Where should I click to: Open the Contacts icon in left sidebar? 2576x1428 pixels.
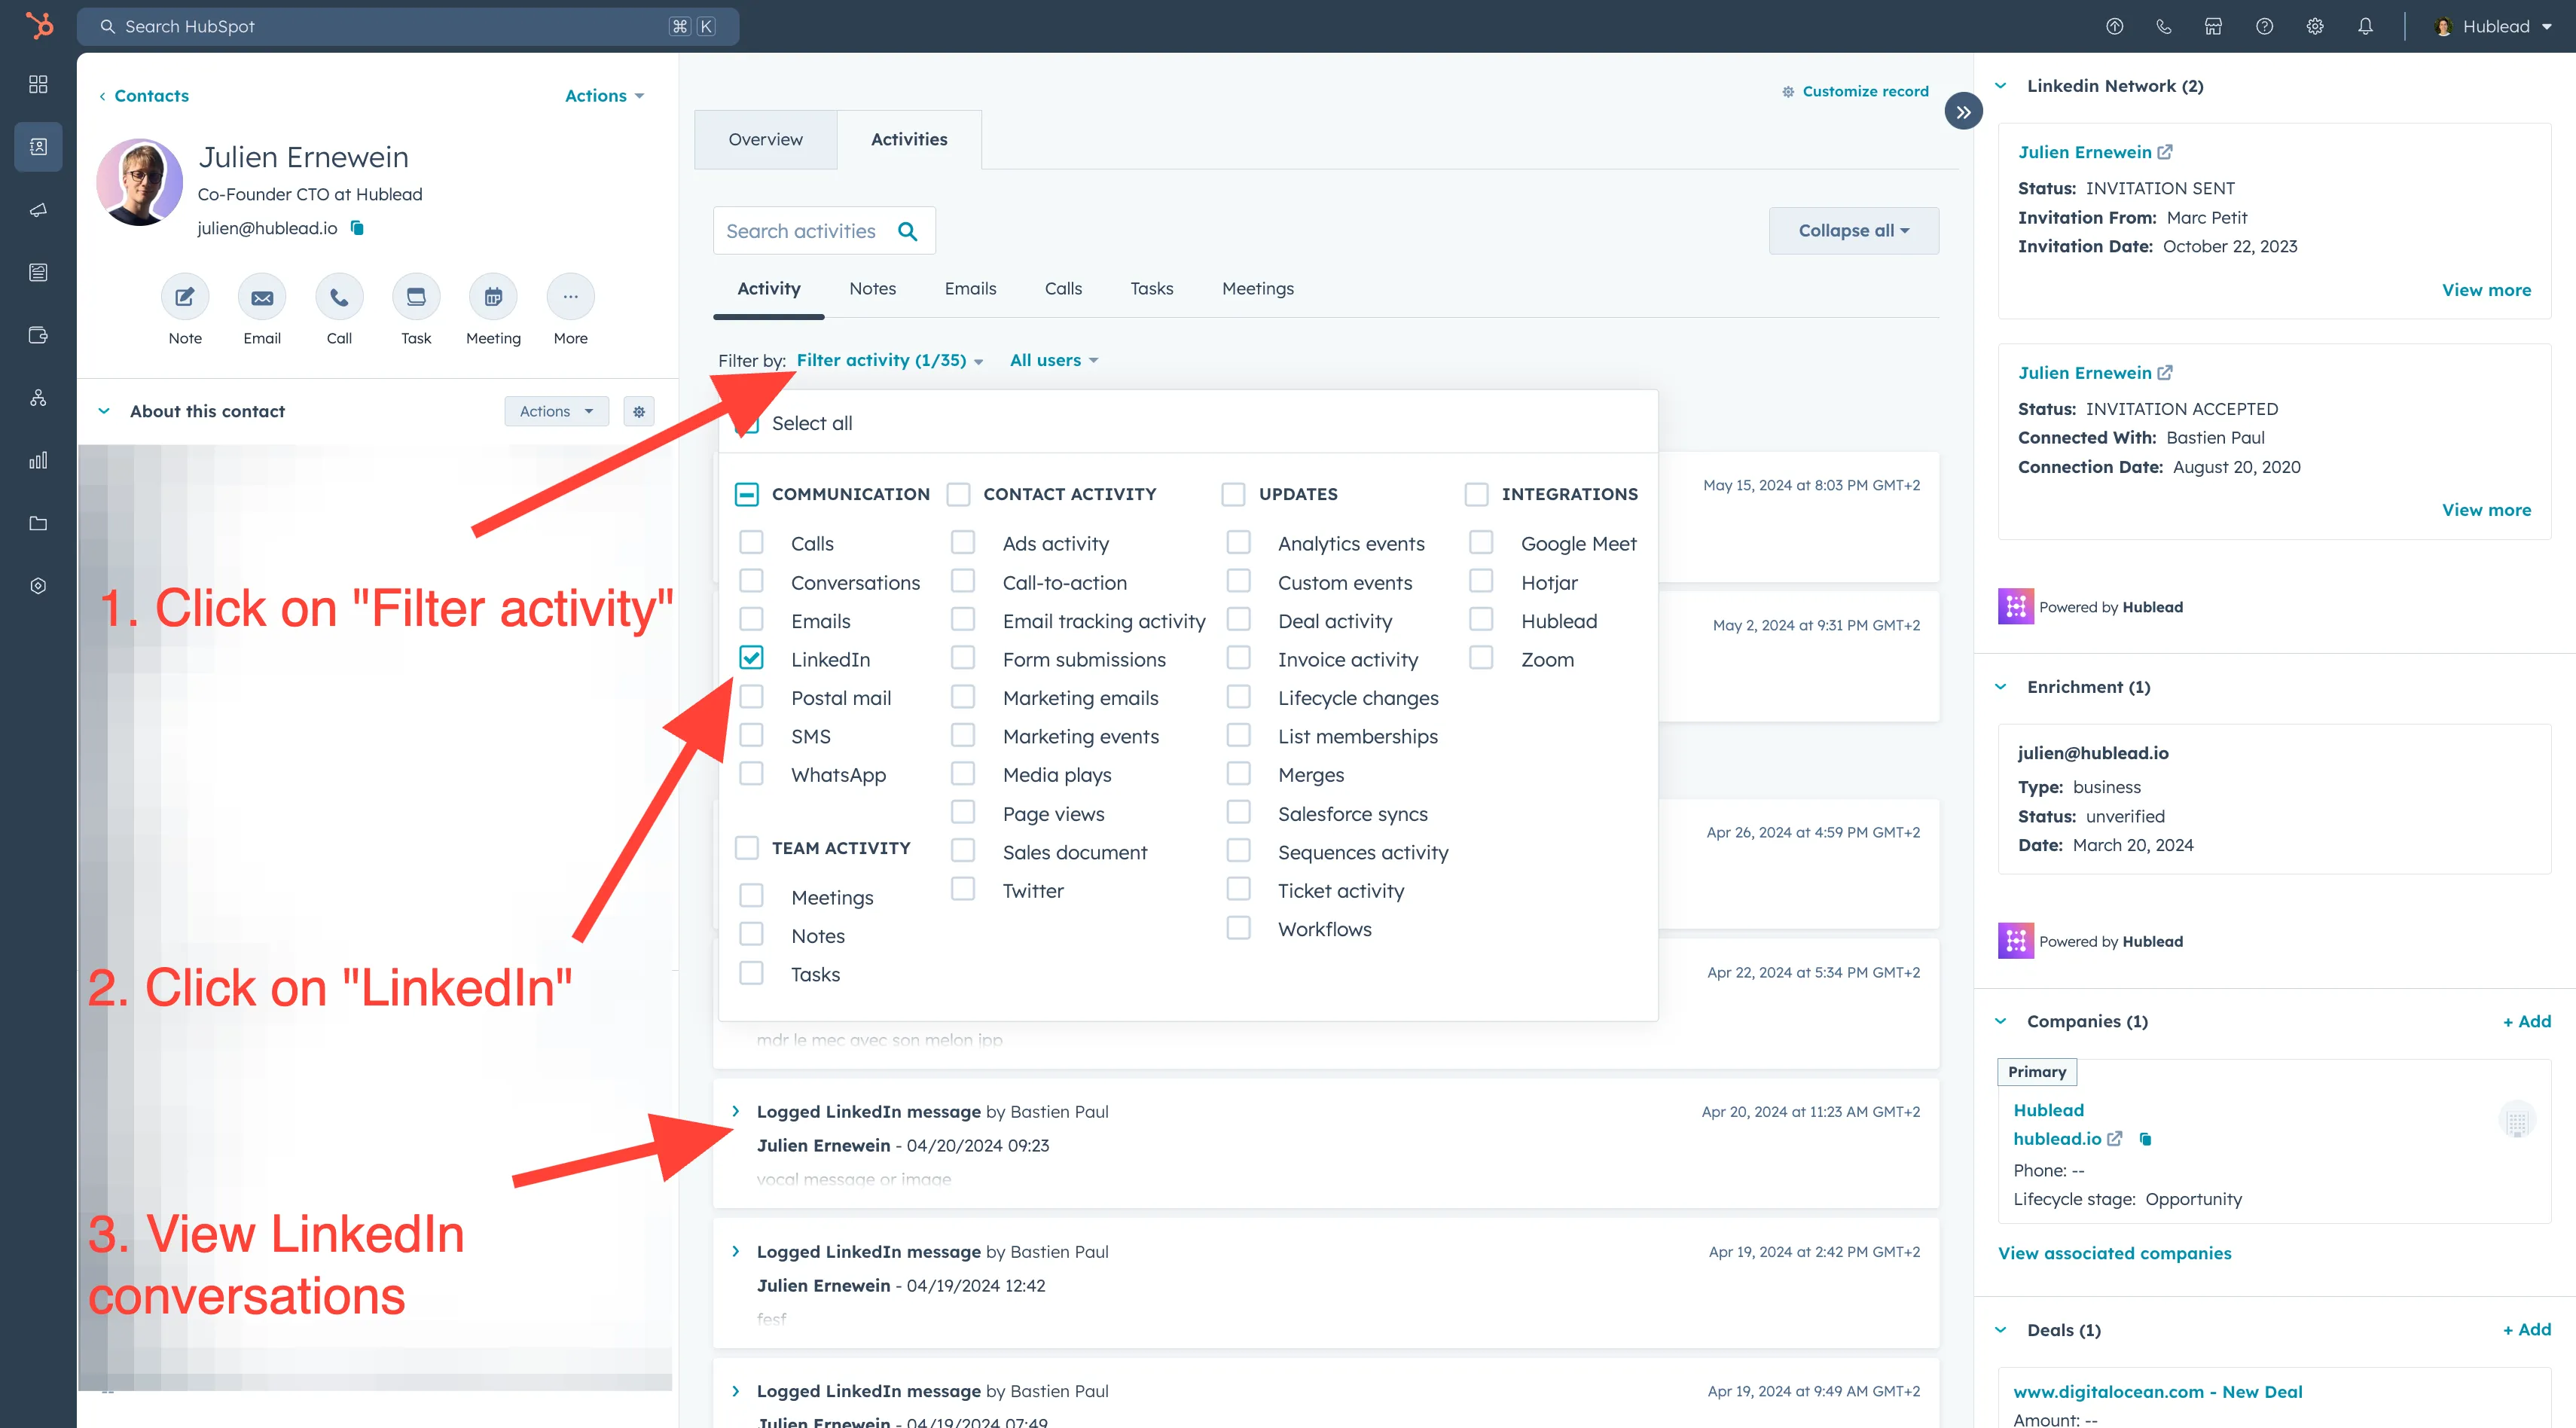[x=38, y=147]
